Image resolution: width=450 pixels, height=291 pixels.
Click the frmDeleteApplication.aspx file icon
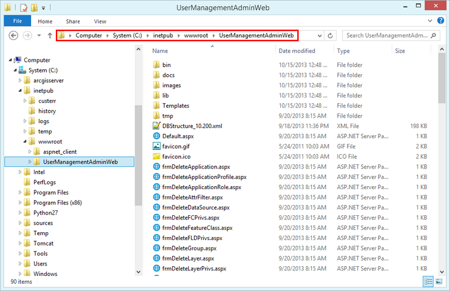(x=156, y=167)
